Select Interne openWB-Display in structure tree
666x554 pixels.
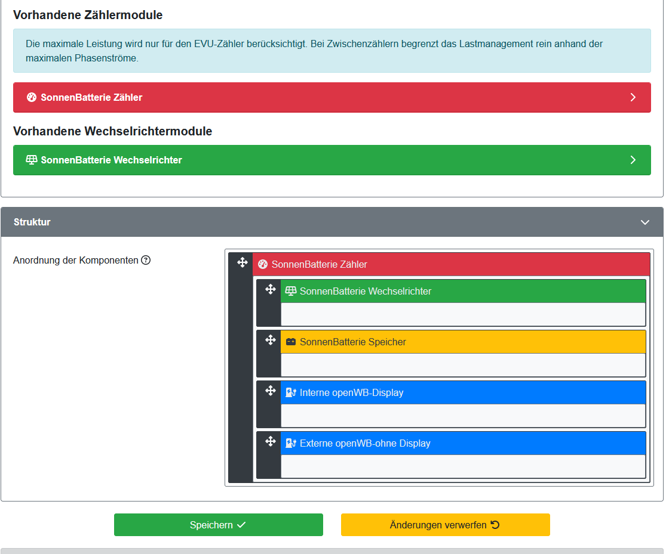[463, 392]
